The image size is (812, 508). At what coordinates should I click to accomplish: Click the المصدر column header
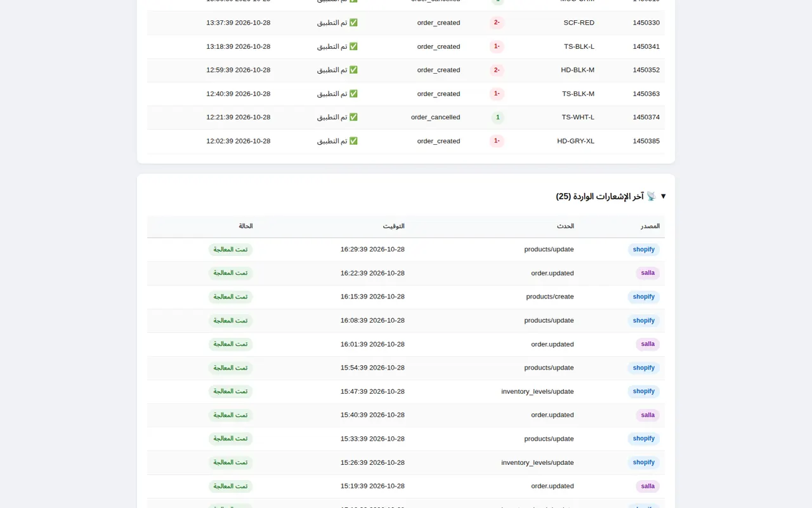coord(650,226)
